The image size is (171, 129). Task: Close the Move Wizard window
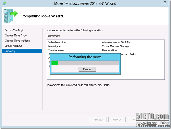165,2
